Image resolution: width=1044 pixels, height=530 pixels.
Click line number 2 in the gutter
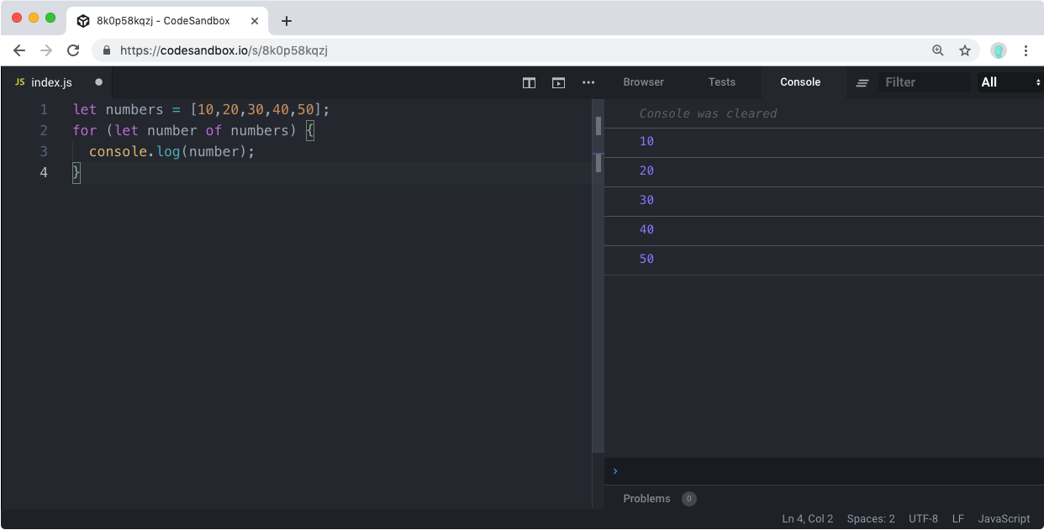(44, 130)
